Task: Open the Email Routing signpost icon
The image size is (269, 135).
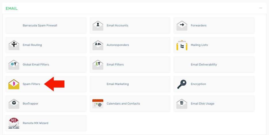Action: pos(14,45)
